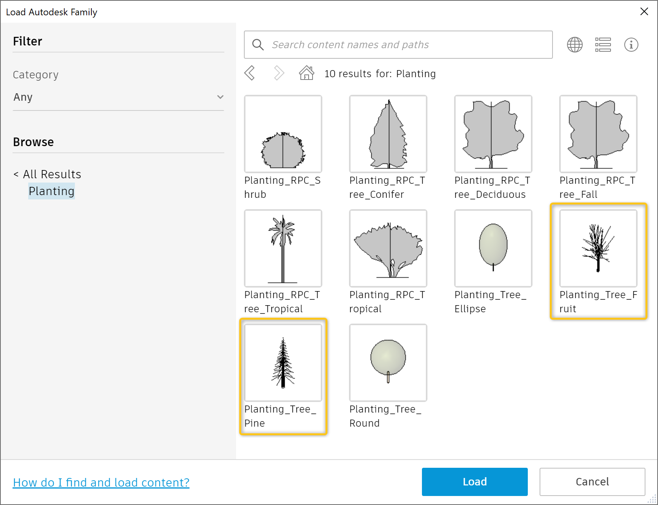Image resolution: width=658 pixels, height=505 pixels.
Task: Switch to list view layout
Action: coord(603,44)
